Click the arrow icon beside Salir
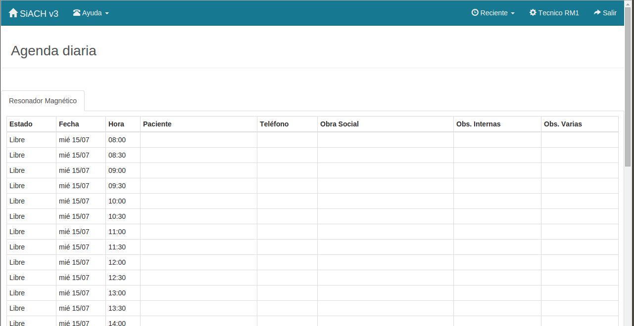634x326 pixels. [x=597, y=12]
